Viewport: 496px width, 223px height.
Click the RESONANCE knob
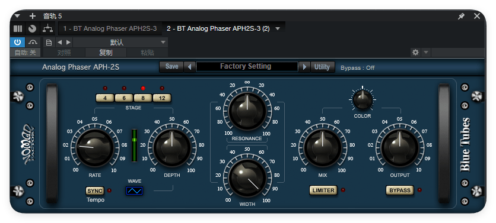coord(247,111)
